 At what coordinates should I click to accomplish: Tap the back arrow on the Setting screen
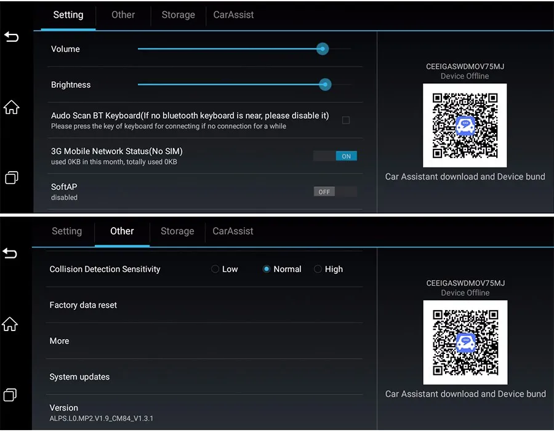click(x=11, y=37)
